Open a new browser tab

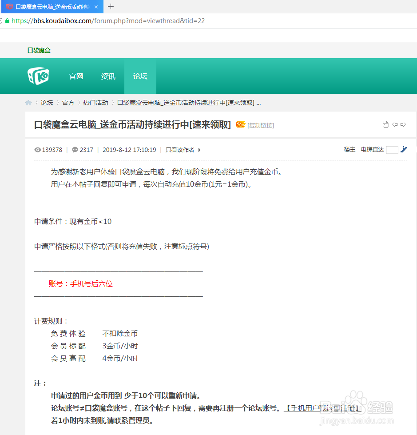(x=111, y=7)
